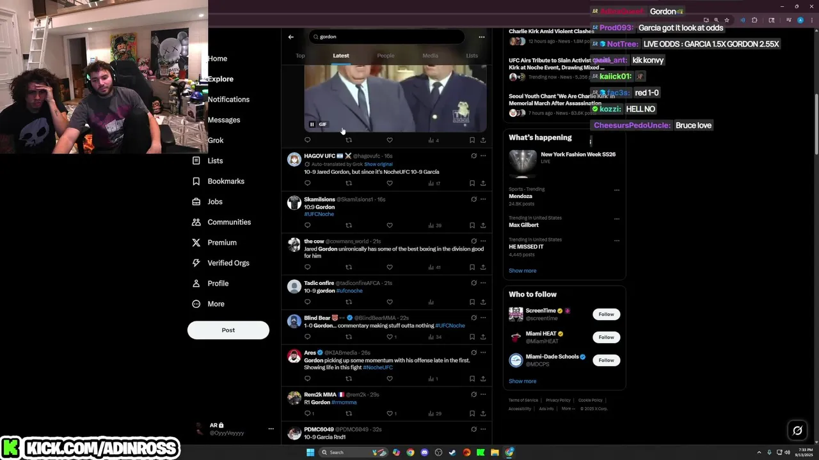Click the Profile person icon
Viewport: 819px width, 460px height.
196,284
